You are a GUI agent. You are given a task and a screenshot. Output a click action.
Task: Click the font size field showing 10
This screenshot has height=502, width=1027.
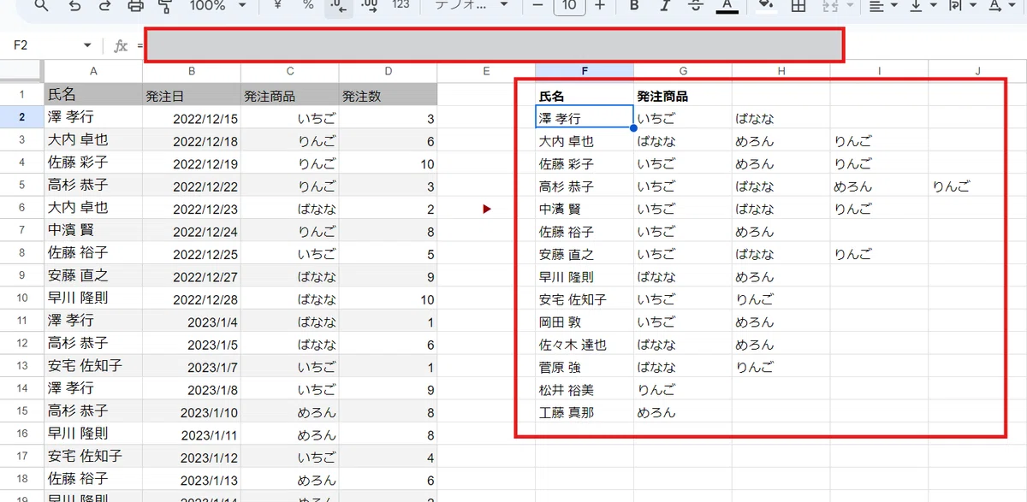[x=569, y=6]
